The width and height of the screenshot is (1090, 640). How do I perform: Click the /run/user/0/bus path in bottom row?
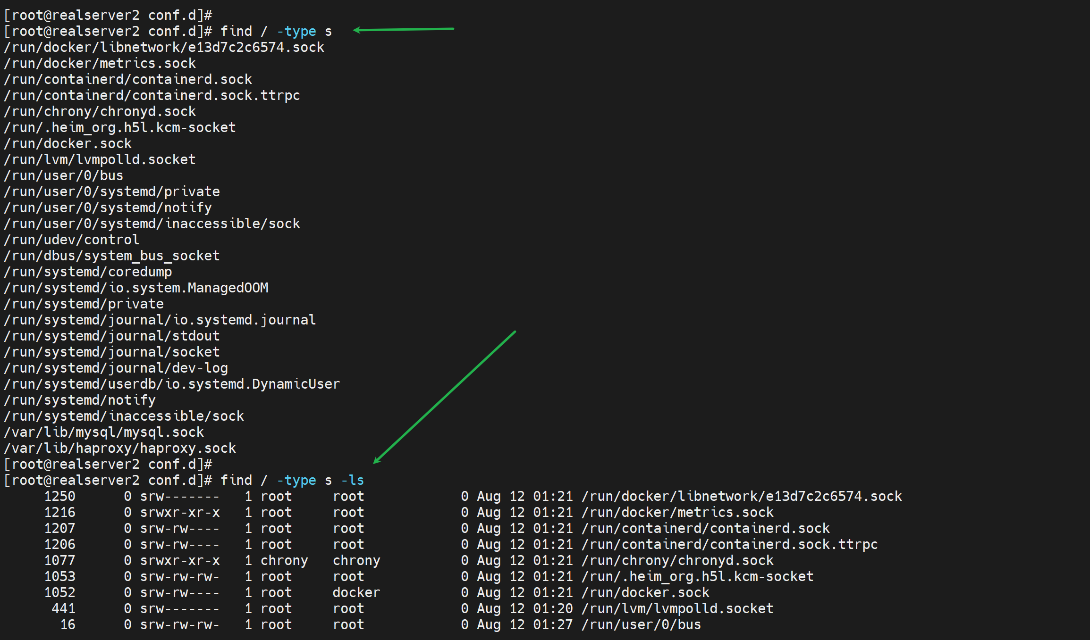[x=641, y=624]
